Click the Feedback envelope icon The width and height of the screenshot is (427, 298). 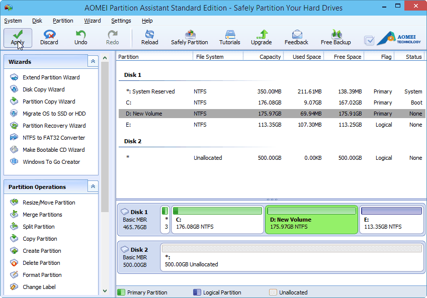click(297, 34)
